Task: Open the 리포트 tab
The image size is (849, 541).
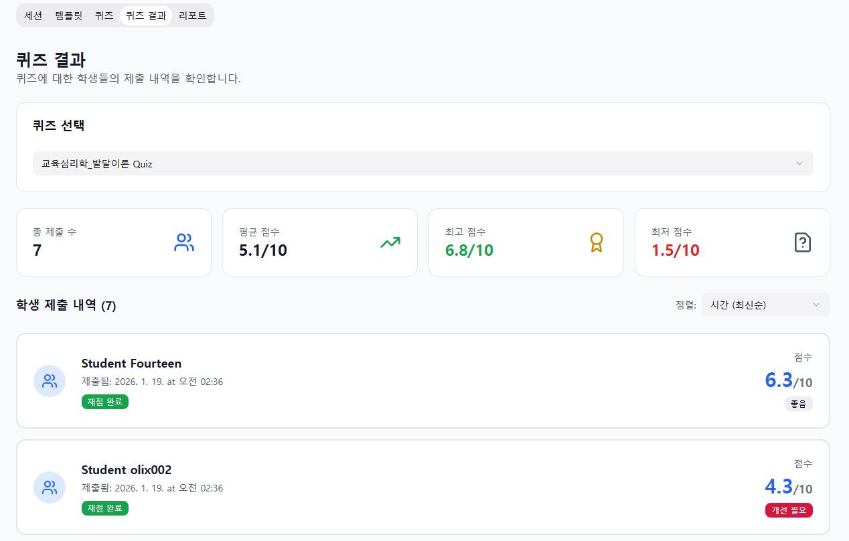Action: [x=192, y=15]
